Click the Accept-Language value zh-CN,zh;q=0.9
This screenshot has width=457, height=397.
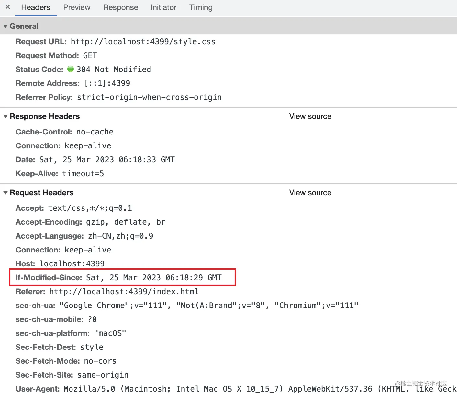pos(120,236)
